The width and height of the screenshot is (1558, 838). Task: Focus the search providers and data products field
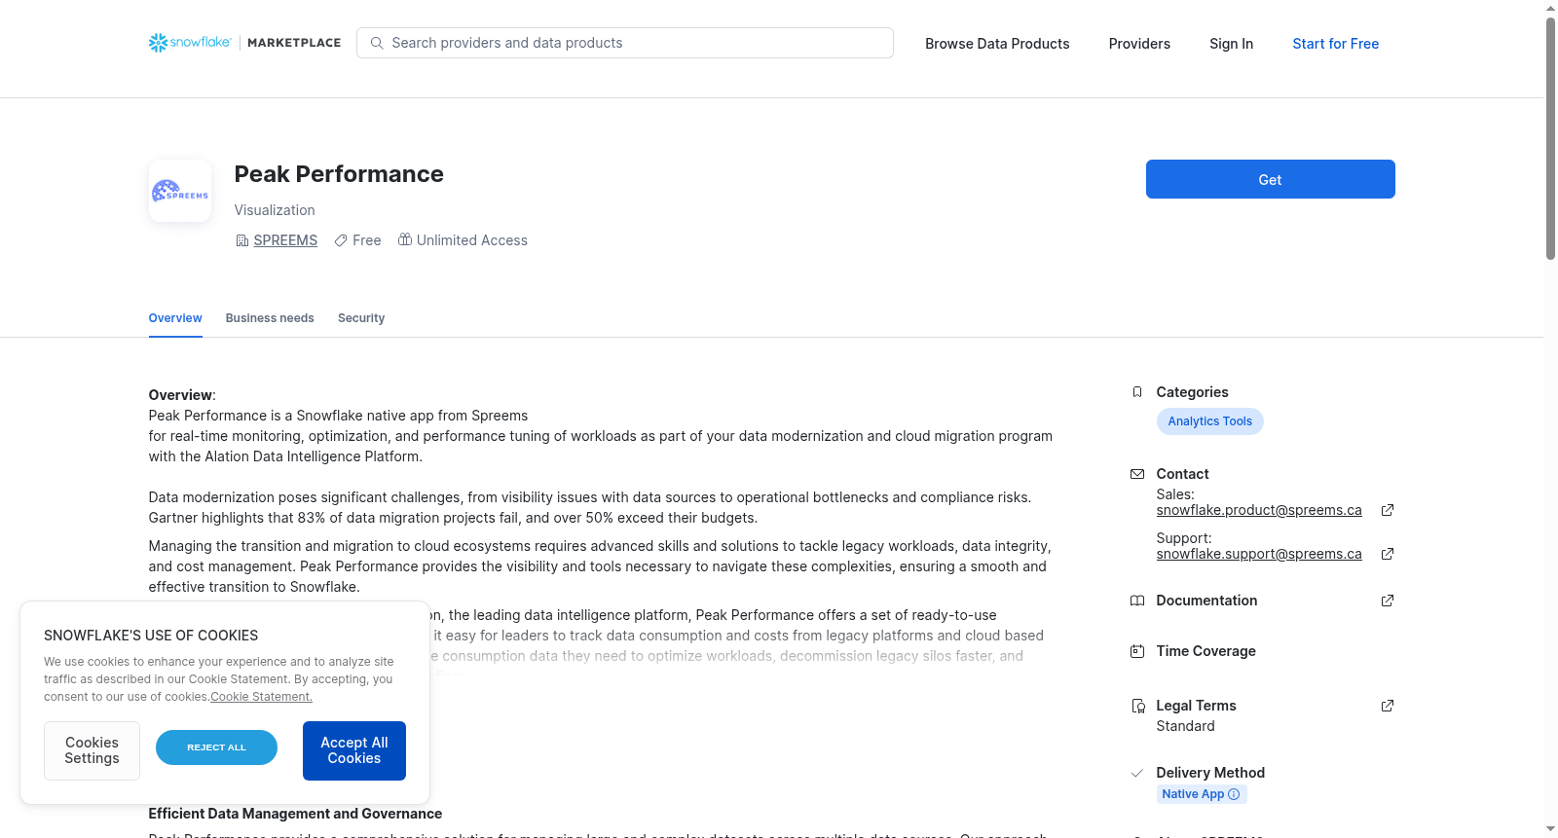pos(625,43)
